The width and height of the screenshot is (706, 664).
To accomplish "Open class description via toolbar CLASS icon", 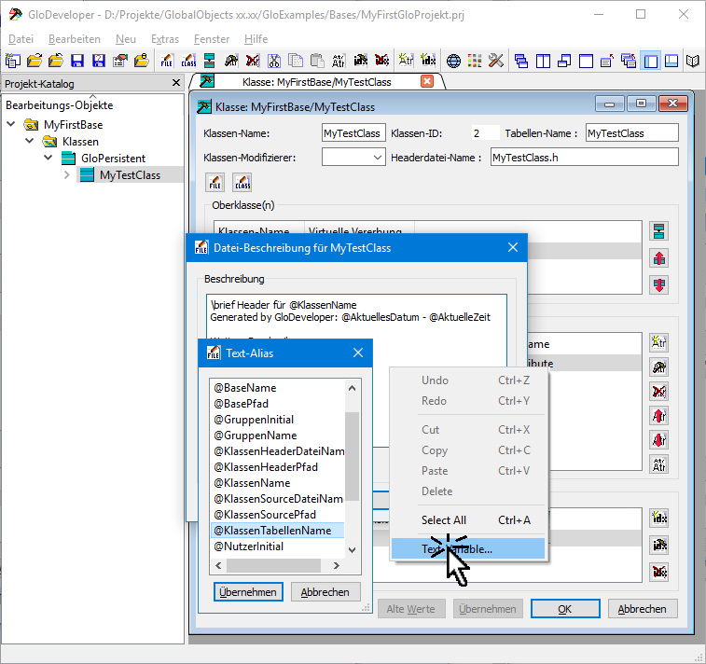I will point(188,61).
